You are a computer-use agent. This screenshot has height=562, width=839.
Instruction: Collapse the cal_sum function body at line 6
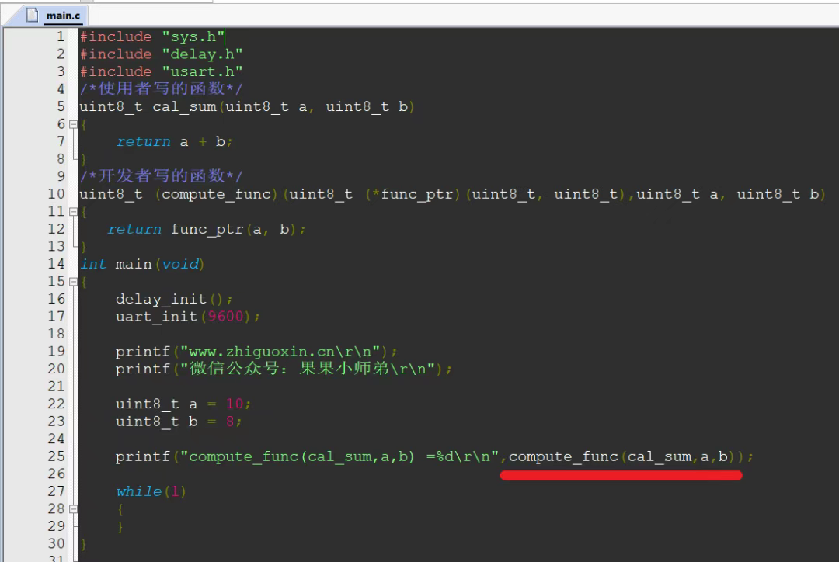point(74,124)
